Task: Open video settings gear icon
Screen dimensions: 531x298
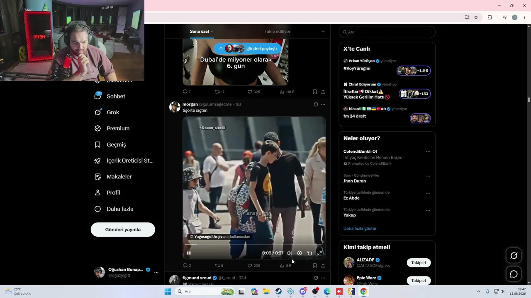Action: 300,253
